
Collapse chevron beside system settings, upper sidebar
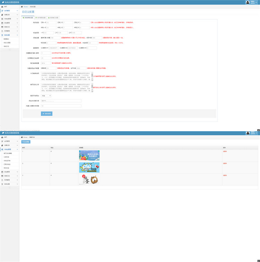(x=17, y=35)
